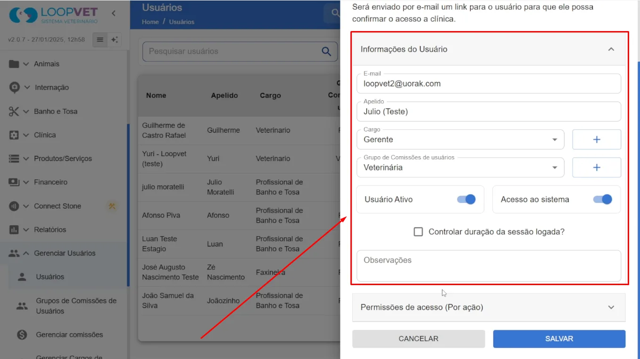The image size is (640, 359).
Task: Click the sparkle icon beside the version
Action: coord(115,40)
